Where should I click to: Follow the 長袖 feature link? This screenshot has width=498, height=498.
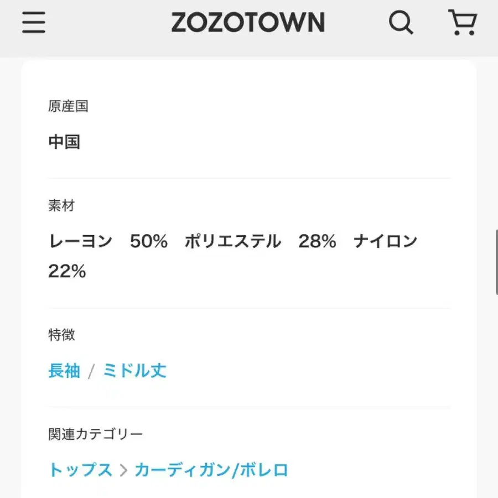click(x=64, y=371)
